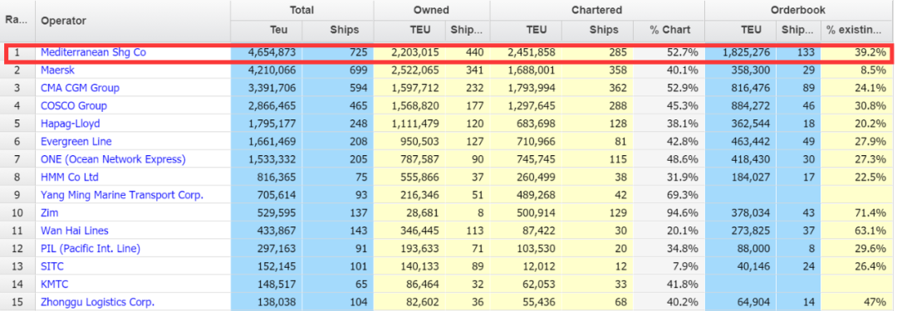Open the Hapag-Lloyd operator link
The height and width of the screenshot is (311, 897).
pos(70,124)
